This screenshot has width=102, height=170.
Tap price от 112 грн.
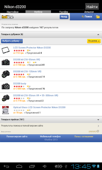(x=19, y=53)
